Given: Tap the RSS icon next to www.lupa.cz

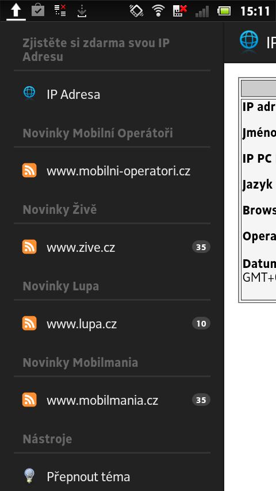Looking at the screenshot, I should pyautogui.click(x=29, y=323).
